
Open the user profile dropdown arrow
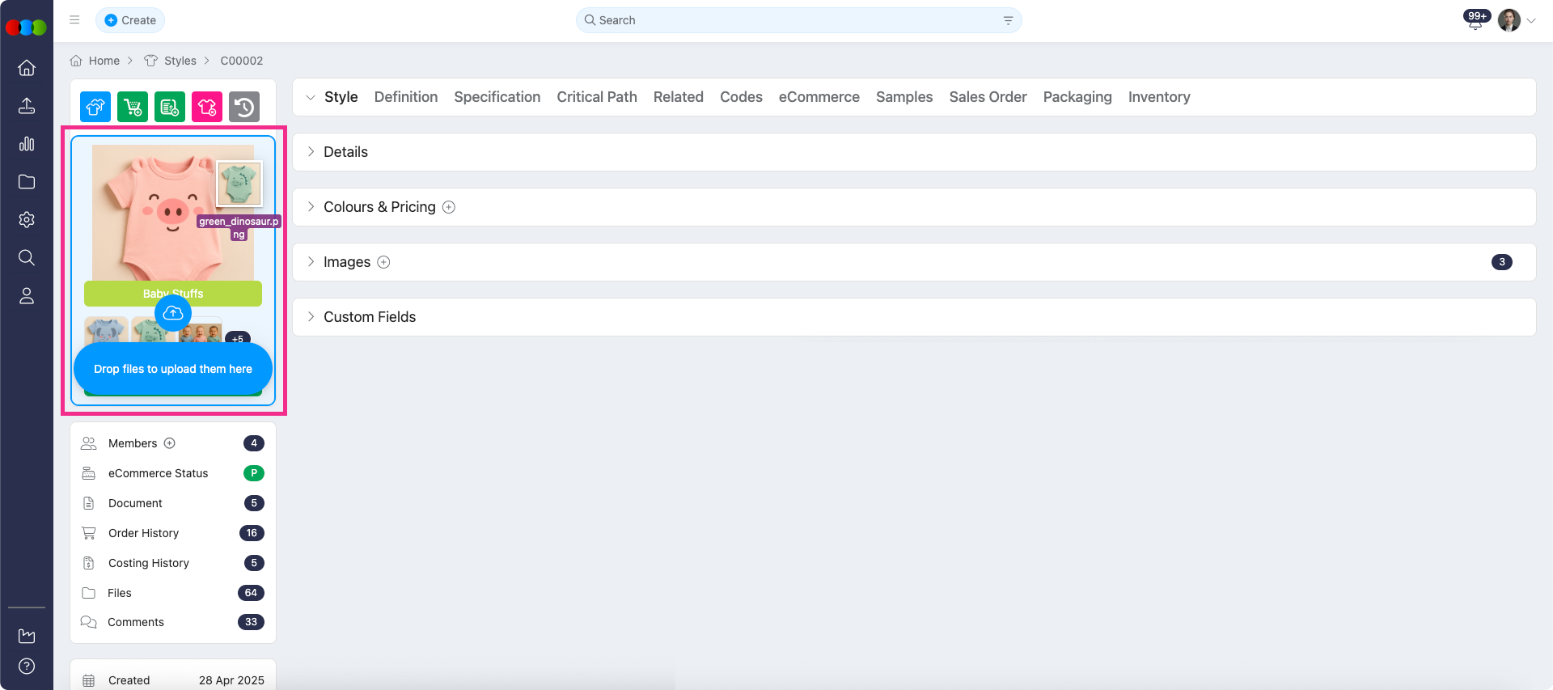[1531, 21]
